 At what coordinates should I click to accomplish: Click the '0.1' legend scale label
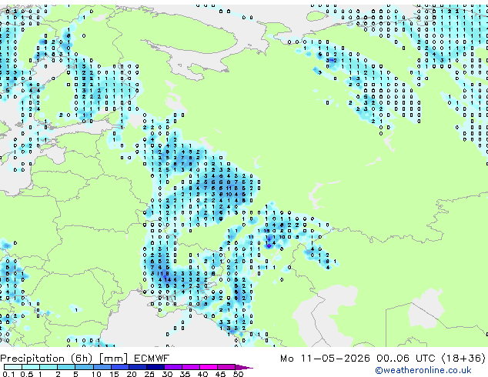pos(8,374)
